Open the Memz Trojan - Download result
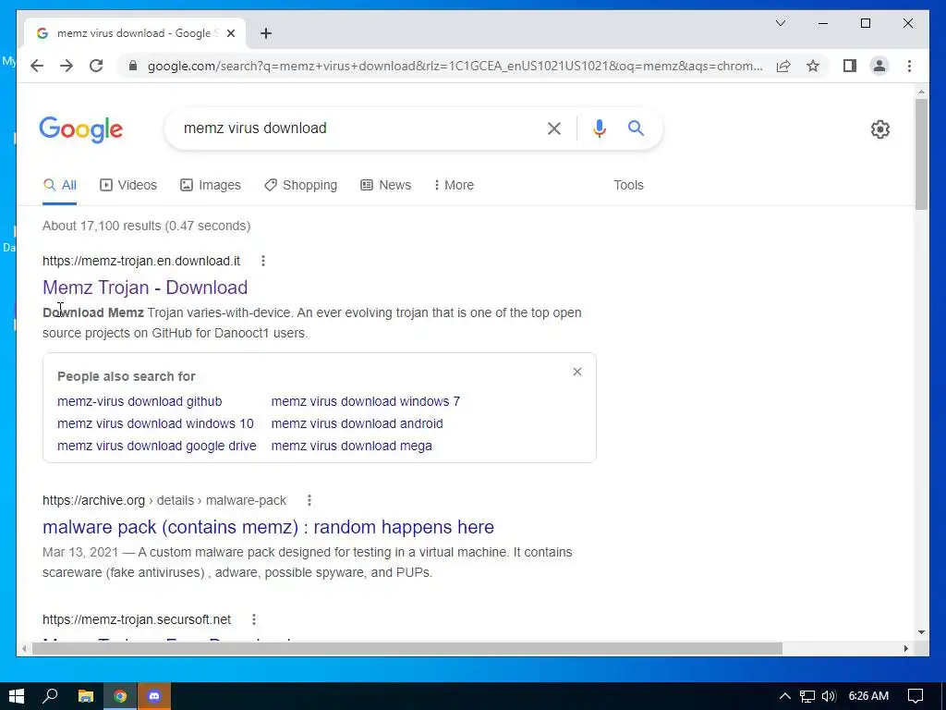 click(145, 288)
